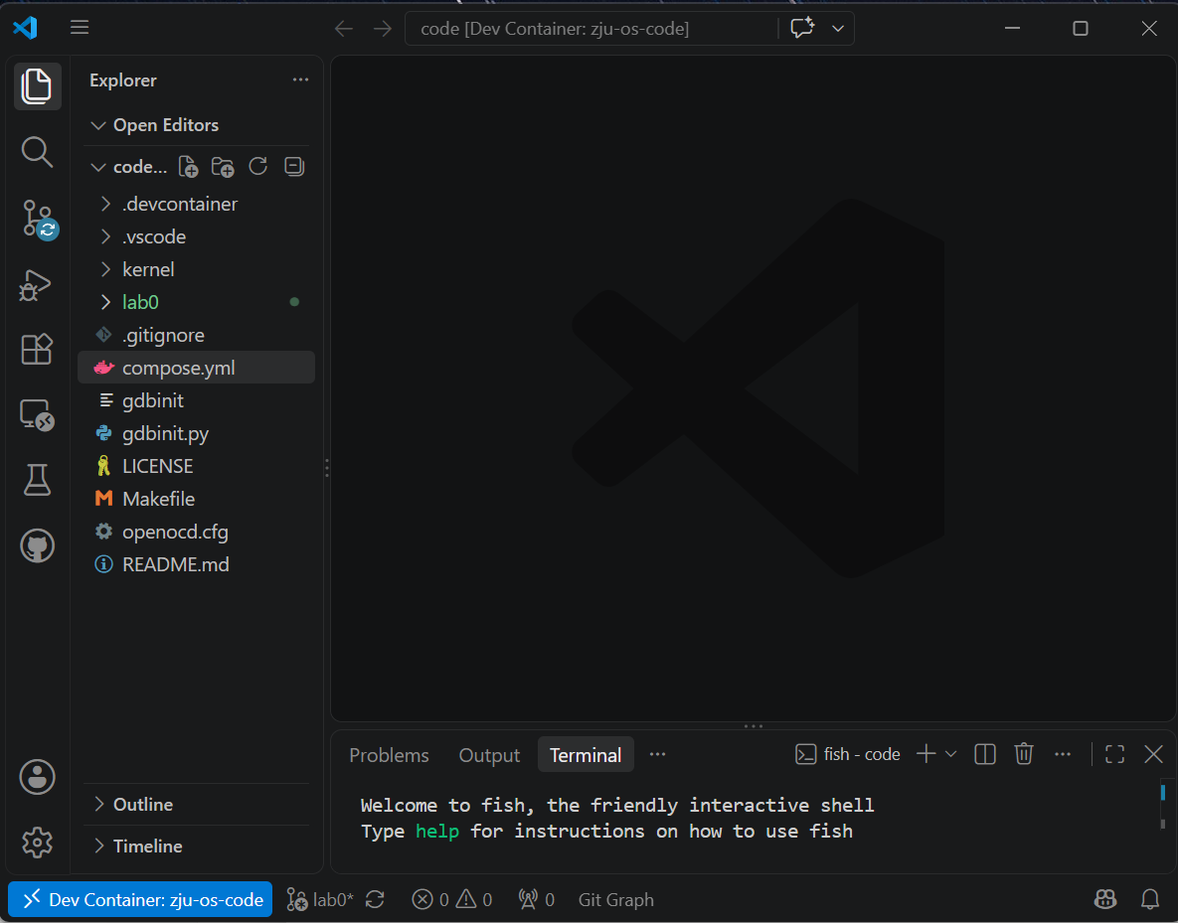Open Source Control view
The height and width of the screenshot is (923, 1178).
click(x=37, y=218)
